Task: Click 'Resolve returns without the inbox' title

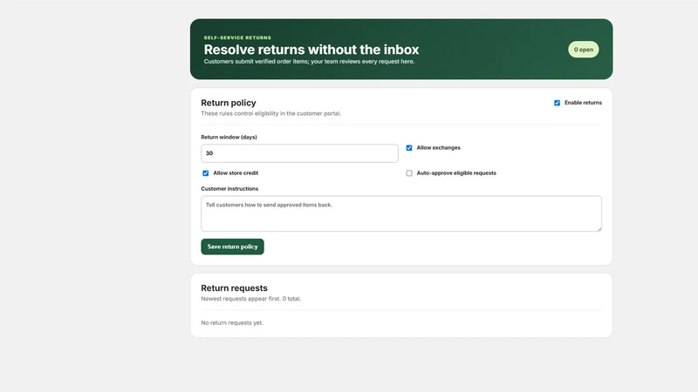Action: click(x=311, y=50)
